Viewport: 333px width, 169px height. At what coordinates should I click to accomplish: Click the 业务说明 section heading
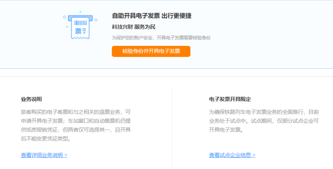pos(31,99)
